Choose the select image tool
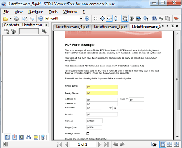Screen dimensions: 182x148 coord(138,19)
